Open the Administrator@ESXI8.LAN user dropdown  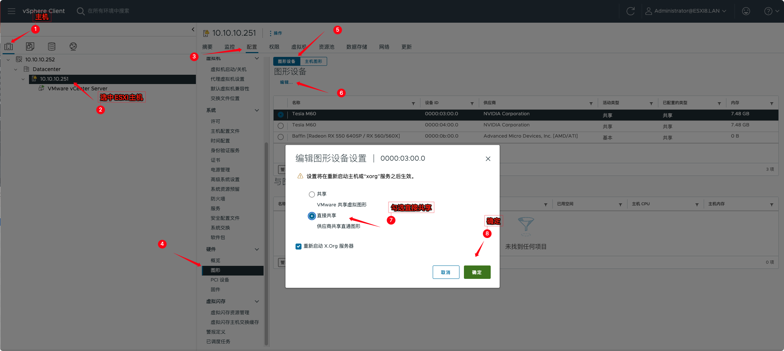(x=690, y=11)
